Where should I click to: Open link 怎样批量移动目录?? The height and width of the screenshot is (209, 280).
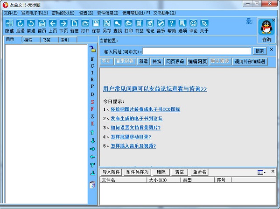click(x=131, y=137)
